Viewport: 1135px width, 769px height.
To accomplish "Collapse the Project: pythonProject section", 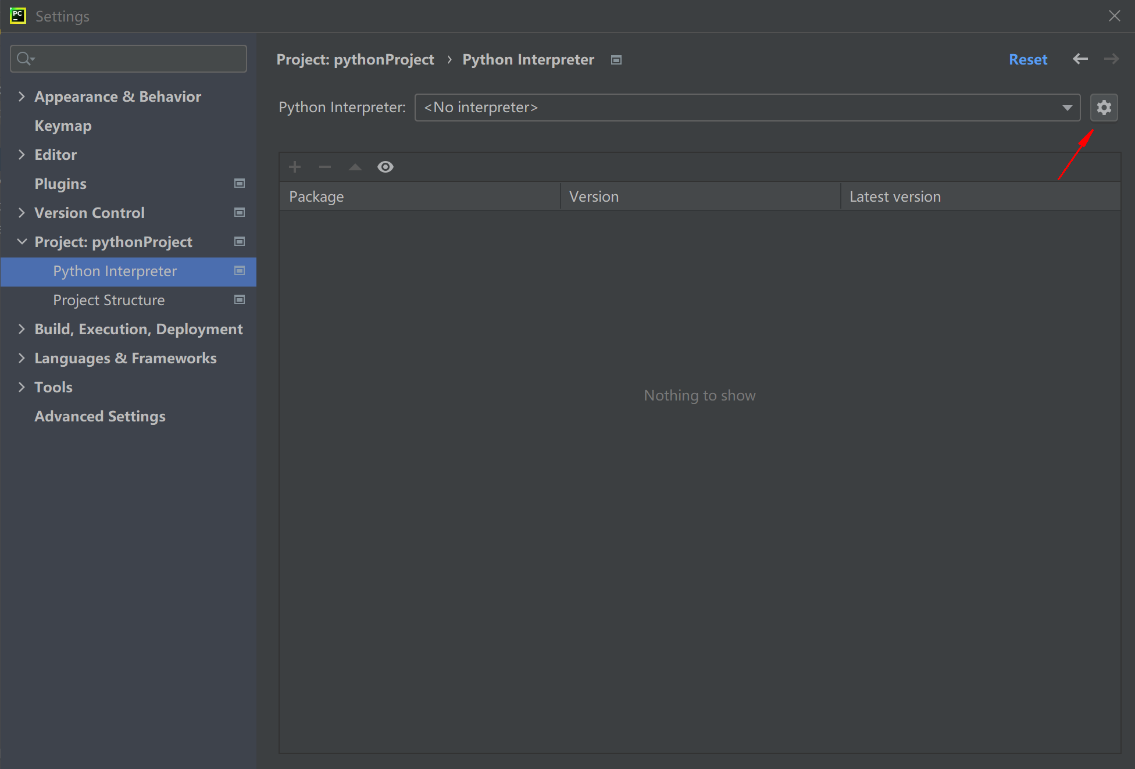I will (22, 242).
